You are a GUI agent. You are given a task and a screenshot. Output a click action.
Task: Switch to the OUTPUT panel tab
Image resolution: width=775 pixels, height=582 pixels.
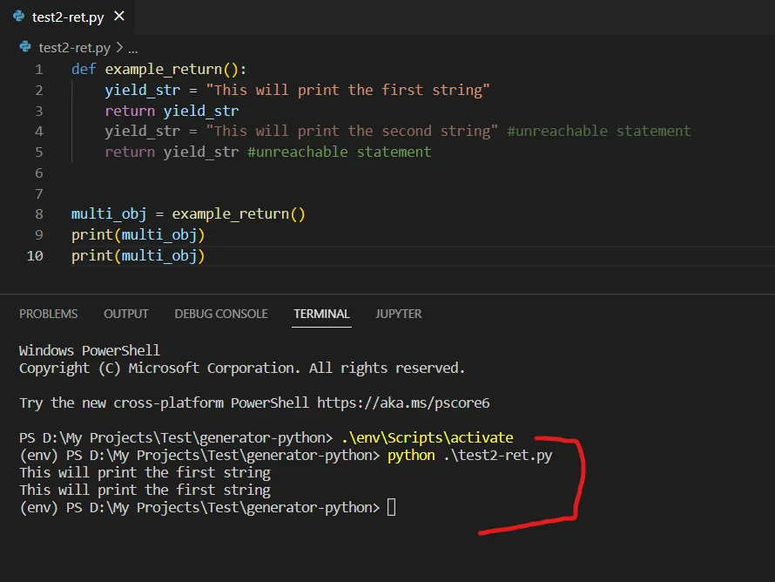(125, 314)
